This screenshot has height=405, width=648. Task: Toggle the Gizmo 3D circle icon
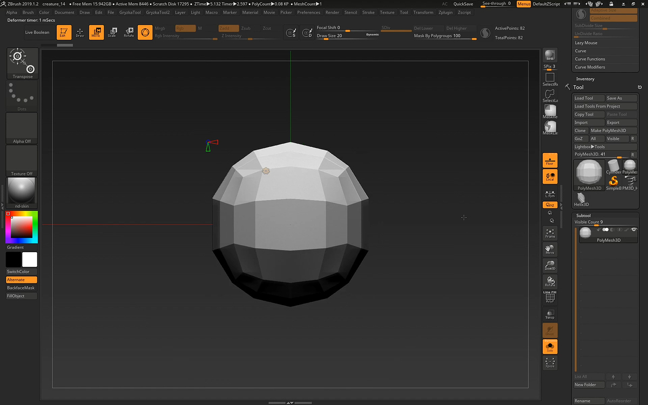pos(145,32)
